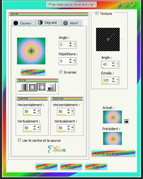Select the rectangular gradient style icon
Image resolution: width=143 pixels, height=179 pixels.
click(32, 87)
